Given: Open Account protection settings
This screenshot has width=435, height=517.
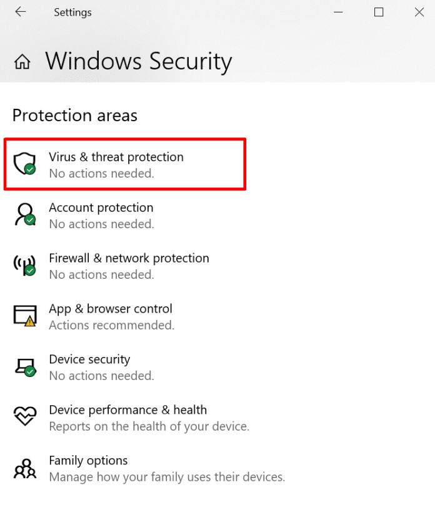Looking at the screenshot, I should coord(101,208).
